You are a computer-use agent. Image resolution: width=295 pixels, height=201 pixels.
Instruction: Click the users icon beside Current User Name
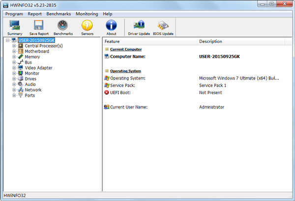(x=107, y=107)
